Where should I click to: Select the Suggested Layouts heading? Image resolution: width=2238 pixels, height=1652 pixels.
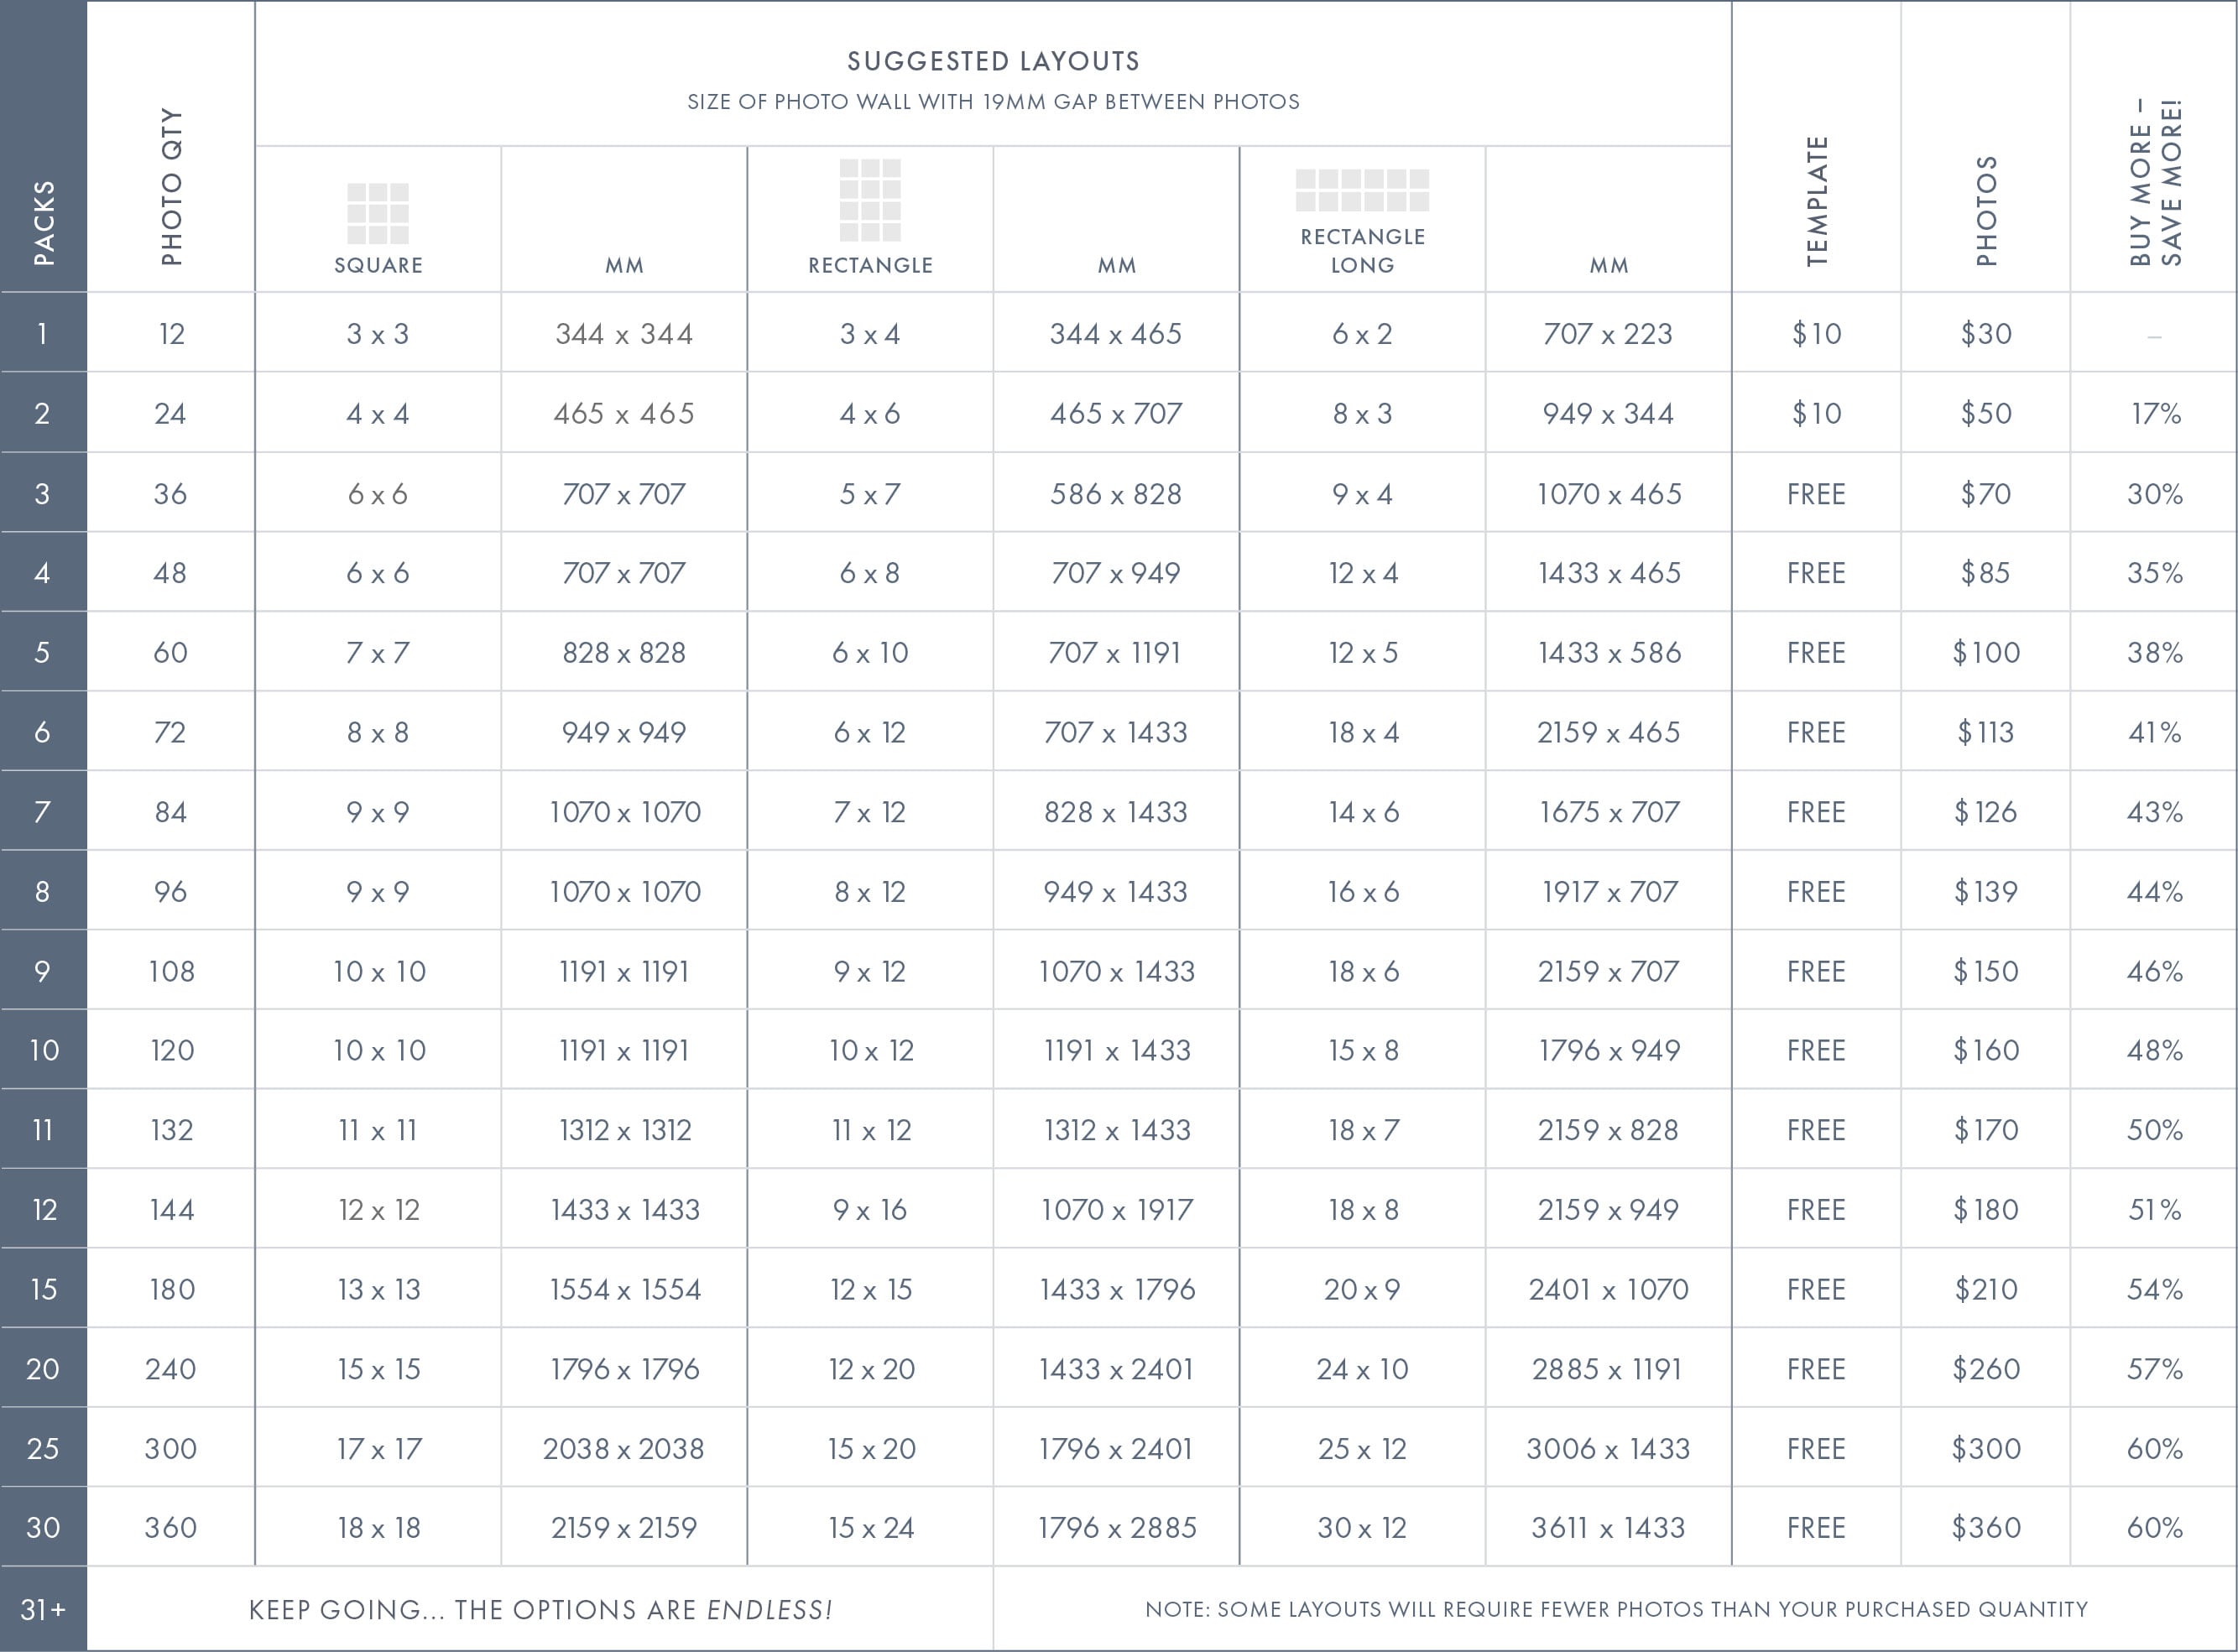(993, 62)
